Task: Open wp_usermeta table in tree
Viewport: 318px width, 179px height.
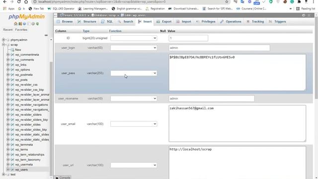Action: tap(24, 165)
